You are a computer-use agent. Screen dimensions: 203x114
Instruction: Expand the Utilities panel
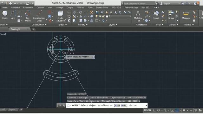click(189, 25)
